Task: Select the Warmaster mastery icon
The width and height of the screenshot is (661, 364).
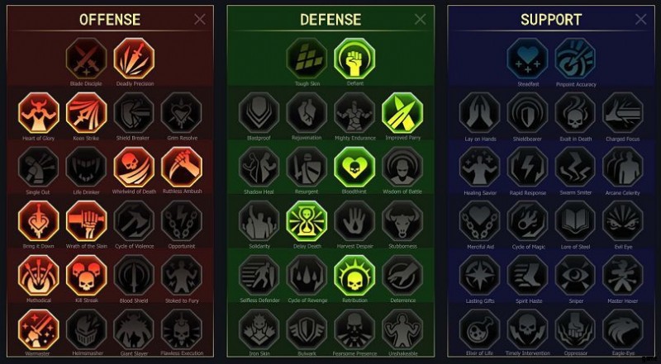Action: (39, 330)
